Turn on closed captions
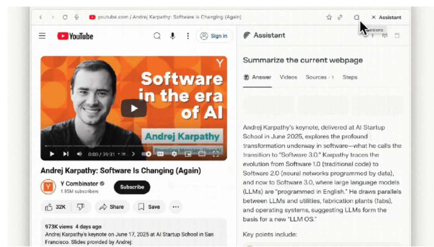 160,154
